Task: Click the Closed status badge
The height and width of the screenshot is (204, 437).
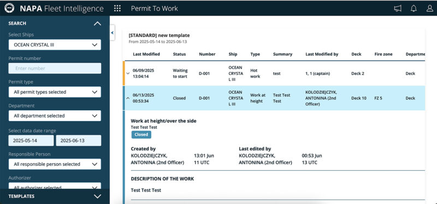Action: (x=141, y=135)
